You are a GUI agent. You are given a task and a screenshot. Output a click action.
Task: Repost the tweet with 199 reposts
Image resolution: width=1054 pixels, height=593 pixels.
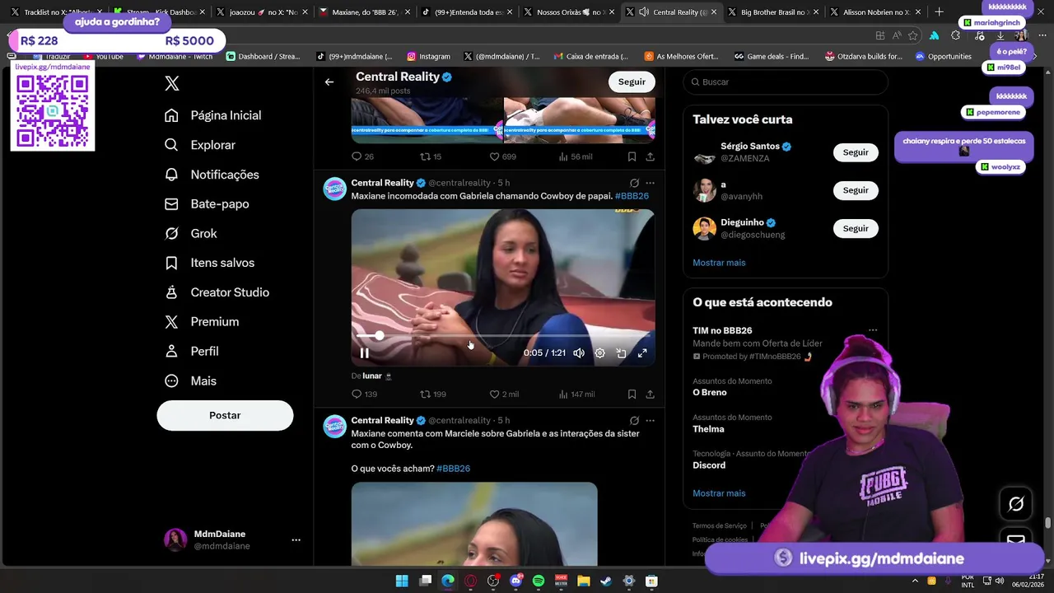pos(433,395)
